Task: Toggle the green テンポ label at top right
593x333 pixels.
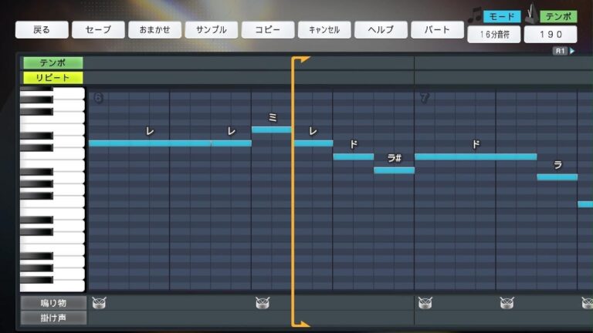Action: [x=558, y=16]
